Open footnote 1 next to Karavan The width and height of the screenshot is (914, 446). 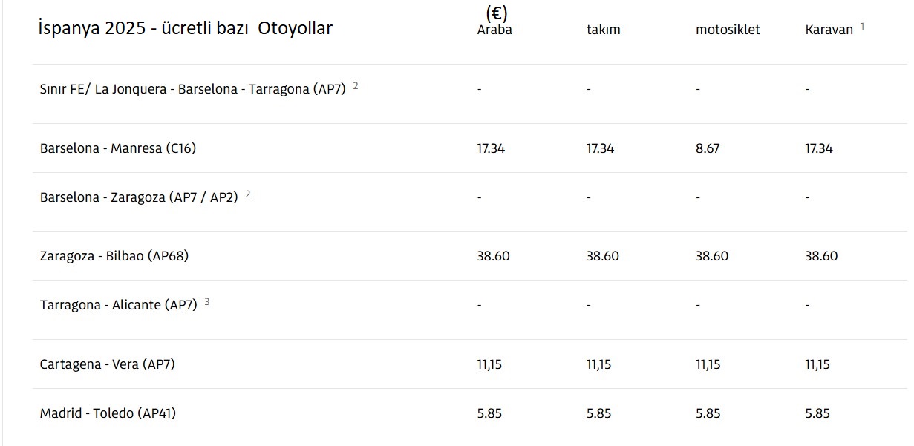tap(863, 27)
